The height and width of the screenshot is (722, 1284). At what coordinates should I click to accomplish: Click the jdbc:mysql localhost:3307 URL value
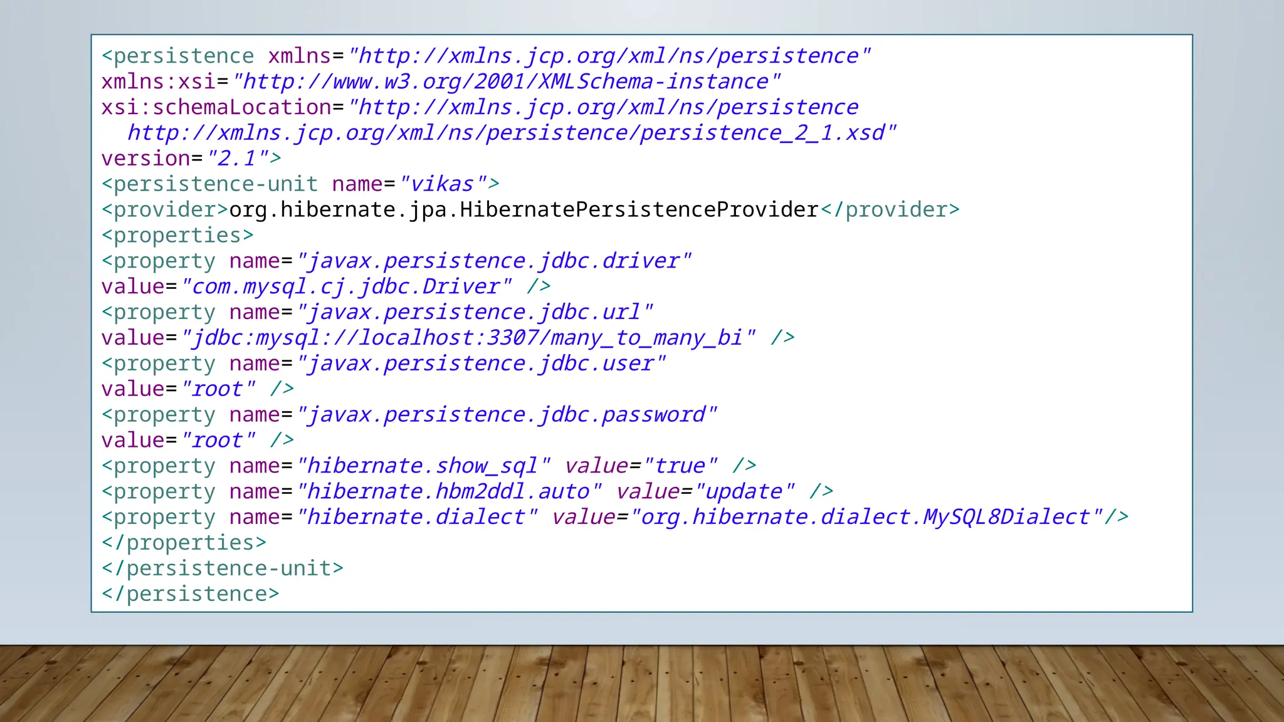click(468, 338)
